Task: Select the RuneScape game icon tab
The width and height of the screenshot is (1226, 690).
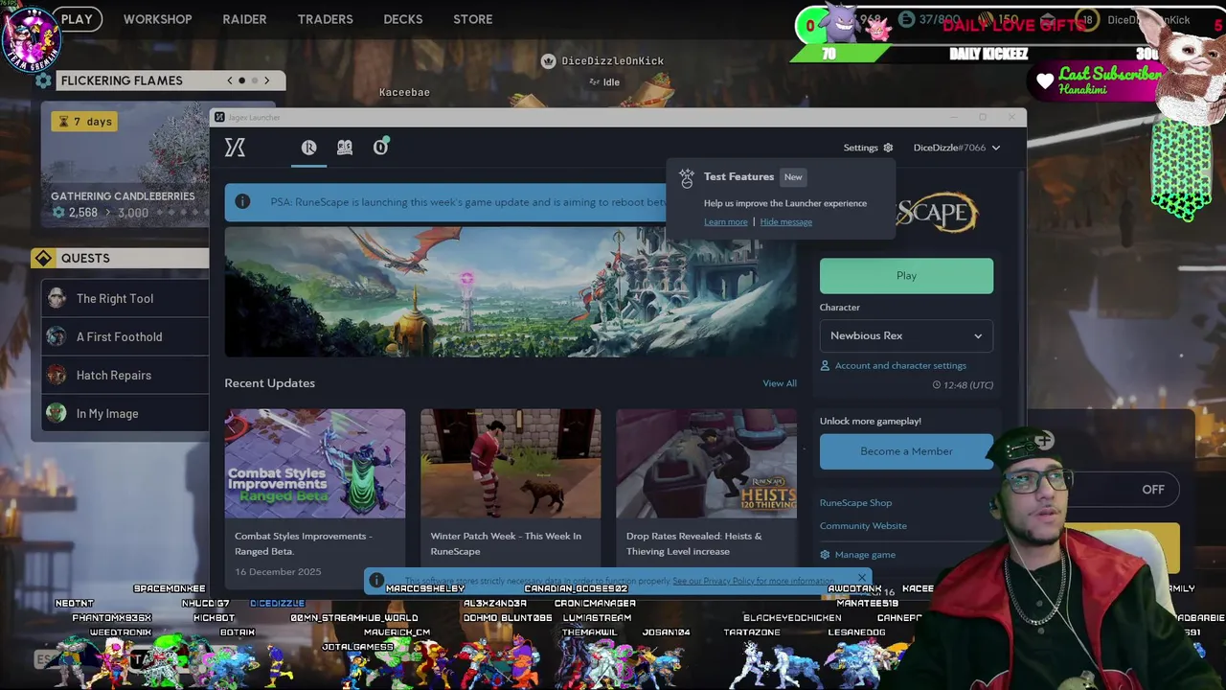Action: point(308,148)
